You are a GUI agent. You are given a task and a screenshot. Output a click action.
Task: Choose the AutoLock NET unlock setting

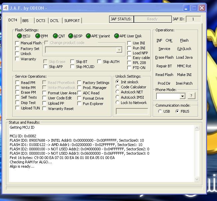pos(117,92)
